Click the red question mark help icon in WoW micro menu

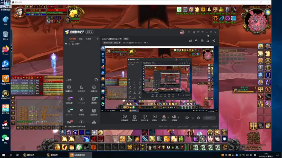(x=182, y=147)
